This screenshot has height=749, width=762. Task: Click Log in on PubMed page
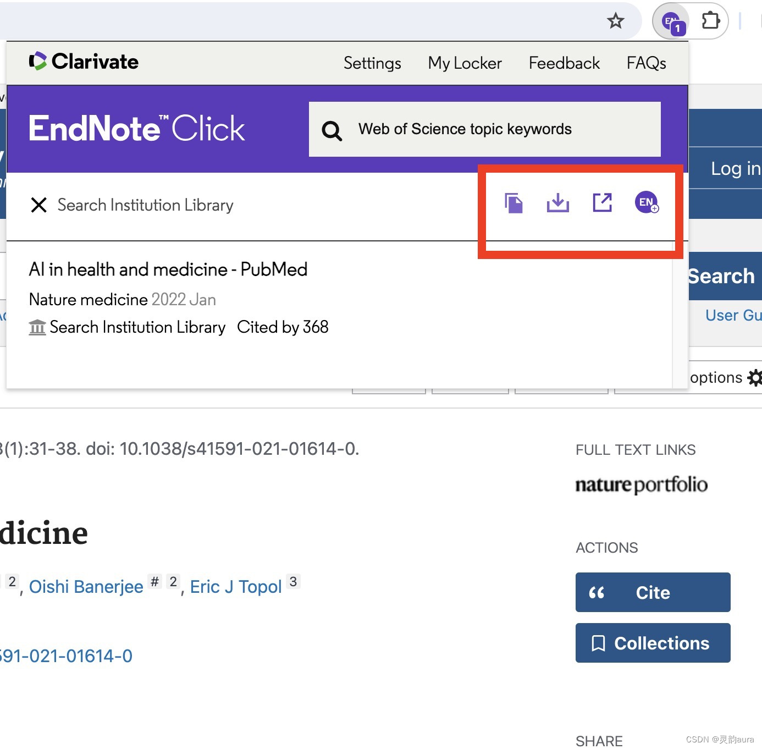[x=736, y=168]
